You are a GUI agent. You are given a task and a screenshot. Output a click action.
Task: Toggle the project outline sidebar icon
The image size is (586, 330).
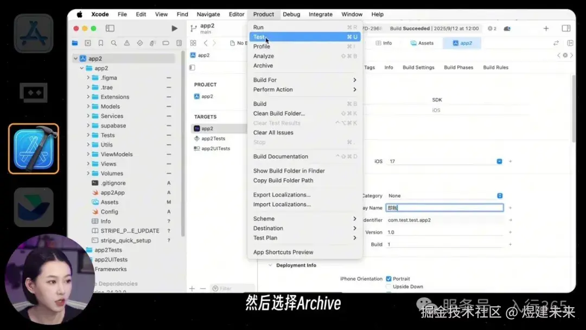(192, 68)
